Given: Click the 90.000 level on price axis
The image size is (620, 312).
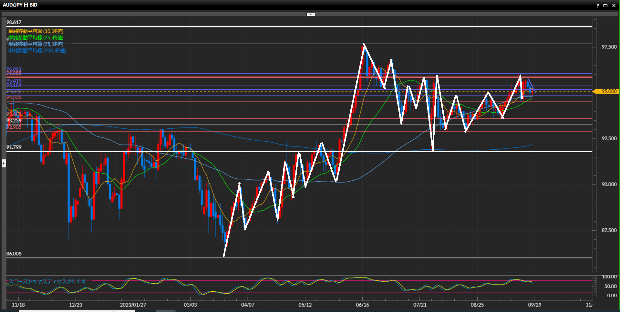Looking at the screenshot, I should (609, 184).
